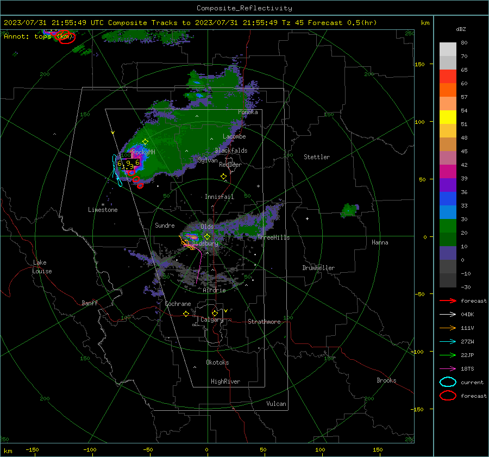Click the Ponoka city label
The image size is (489, 457).
[248, 112]
